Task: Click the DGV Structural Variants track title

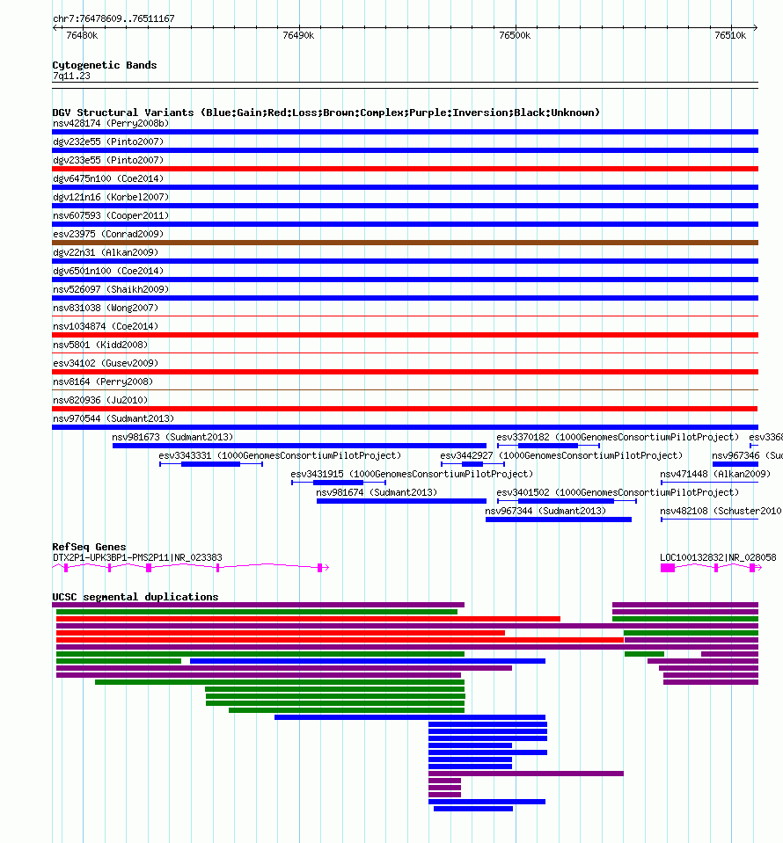Action: tap(326, 113)
